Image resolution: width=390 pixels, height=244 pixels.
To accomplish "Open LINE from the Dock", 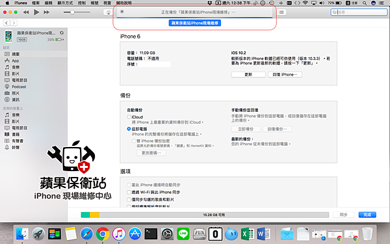I will click(183, 234).
